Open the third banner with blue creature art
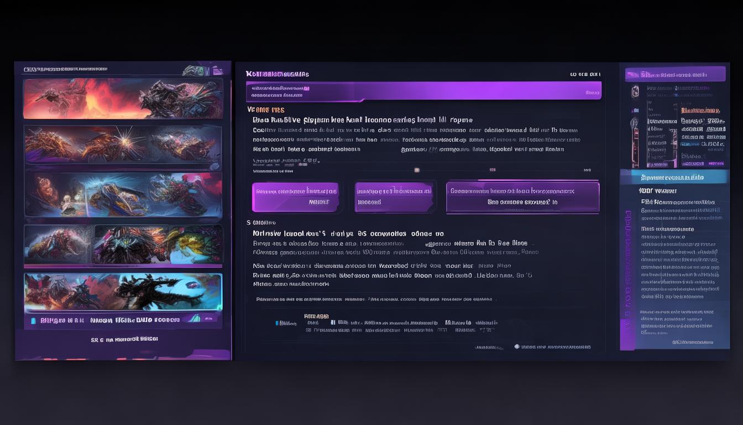Image resolution: width=743 pixels, height=425 pixels. click(x=123, y=194)
